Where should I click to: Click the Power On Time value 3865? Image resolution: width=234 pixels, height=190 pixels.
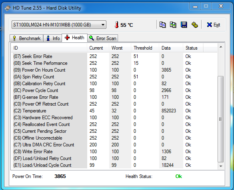60,176
